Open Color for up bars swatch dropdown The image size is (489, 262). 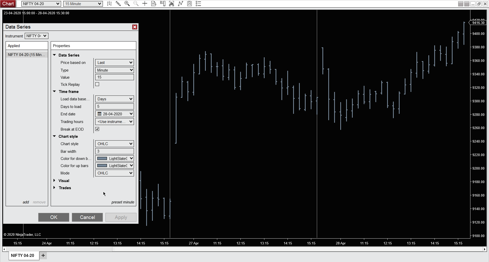coord(115,166)
